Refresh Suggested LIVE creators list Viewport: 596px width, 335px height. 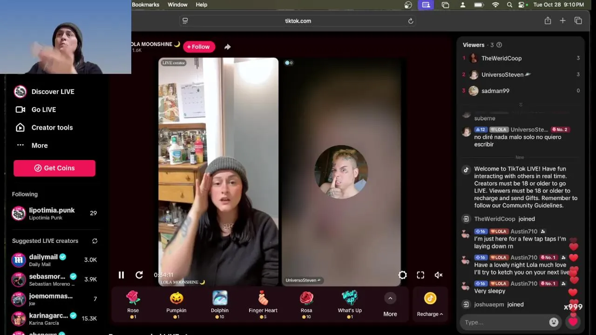95,241
